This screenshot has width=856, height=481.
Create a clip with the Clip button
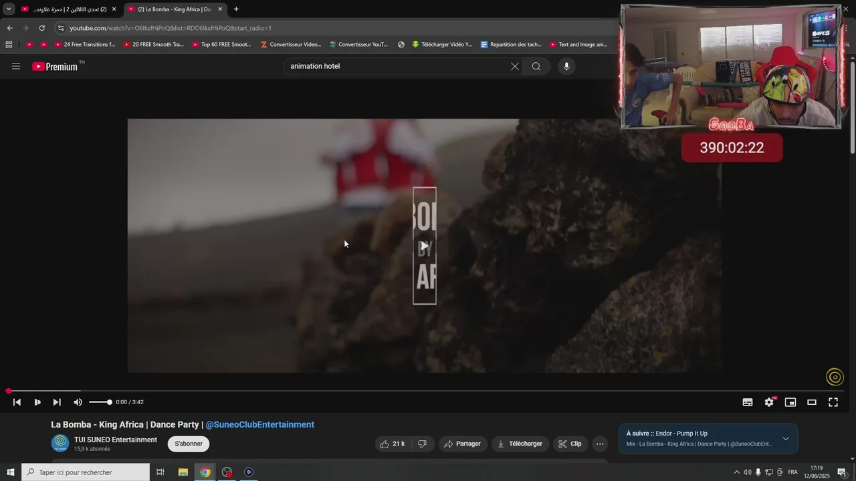570,444
